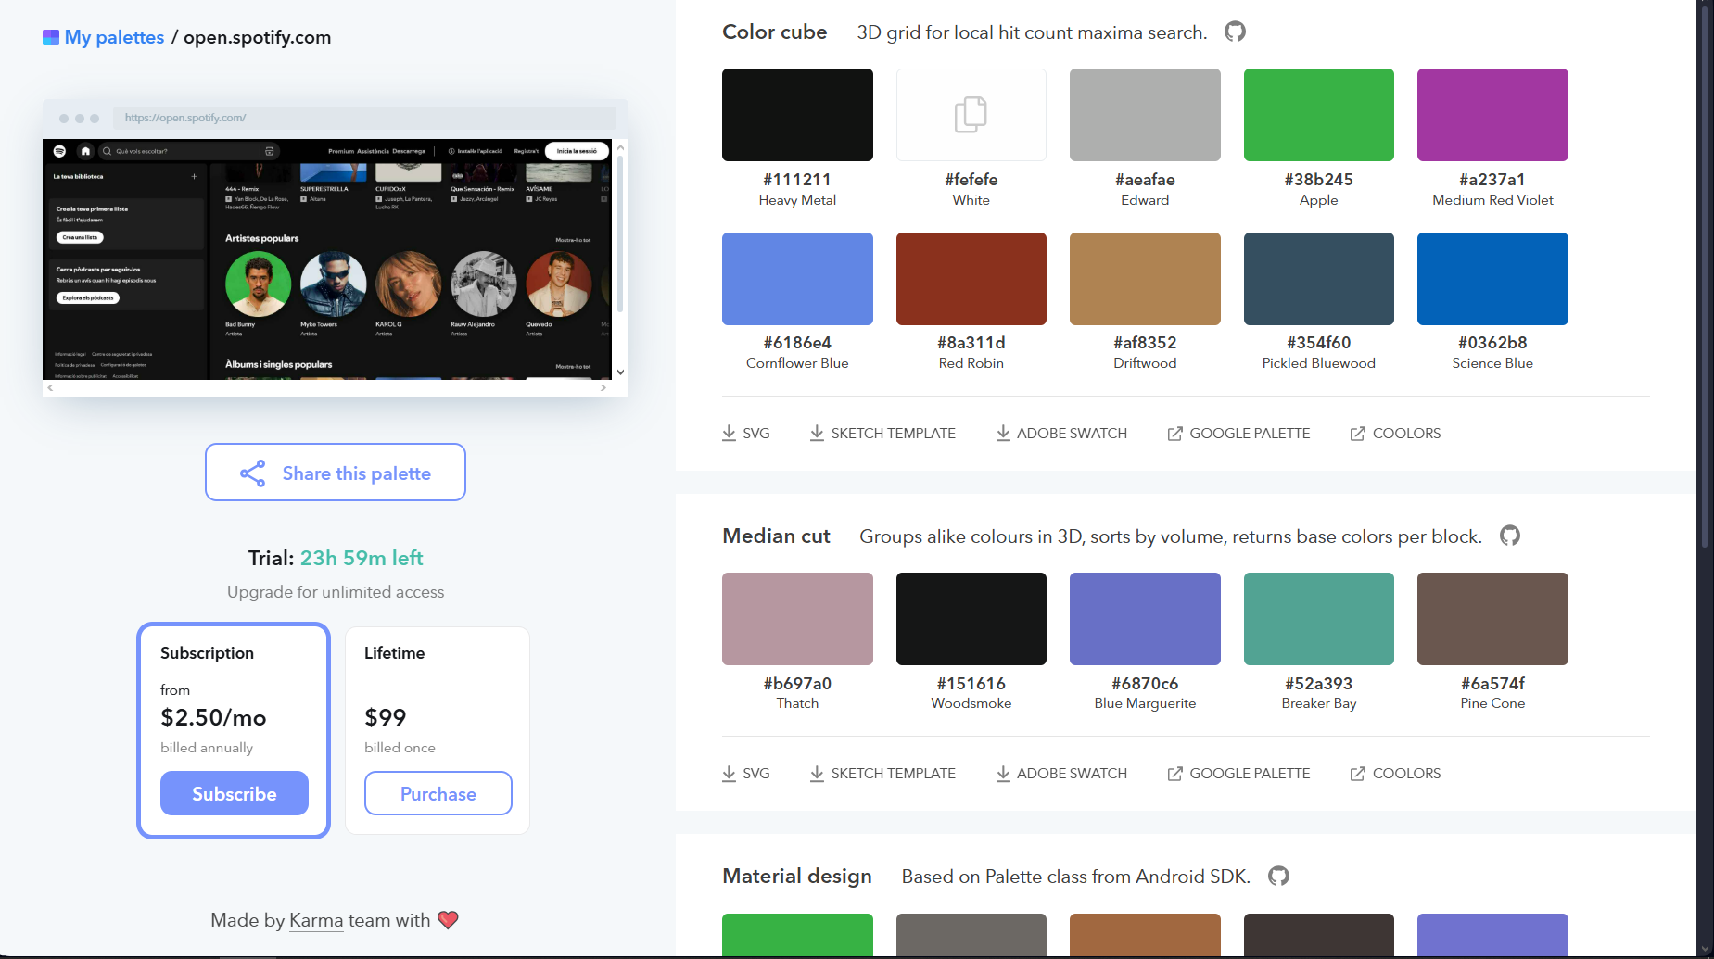Screen dimensions: 1714x959
Task: Download Color cube palette as SVG
Action: pyautogui.click(x=746, y=434)
